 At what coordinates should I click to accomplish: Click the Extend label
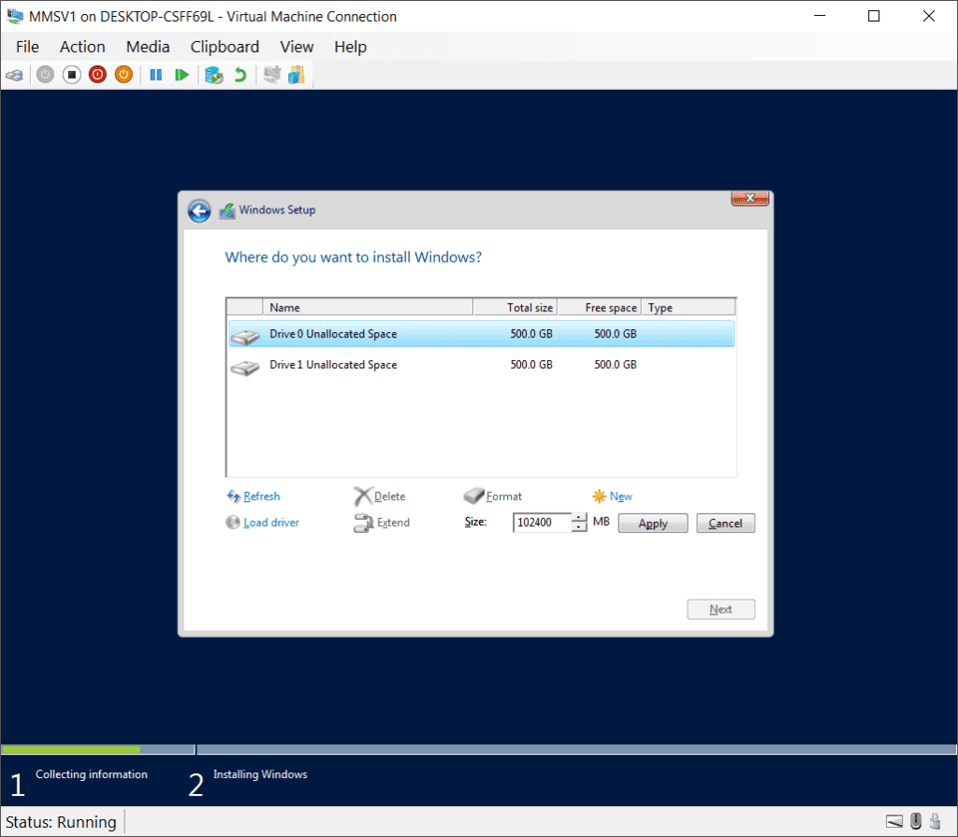point(394,523)
